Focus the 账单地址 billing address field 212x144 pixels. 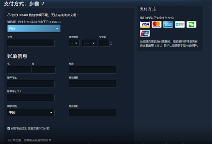click(31, 84)
